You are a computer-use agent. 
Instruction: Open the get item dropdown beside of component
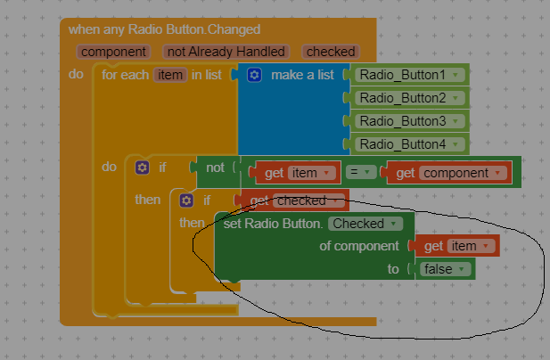click(x=471, y=246)
